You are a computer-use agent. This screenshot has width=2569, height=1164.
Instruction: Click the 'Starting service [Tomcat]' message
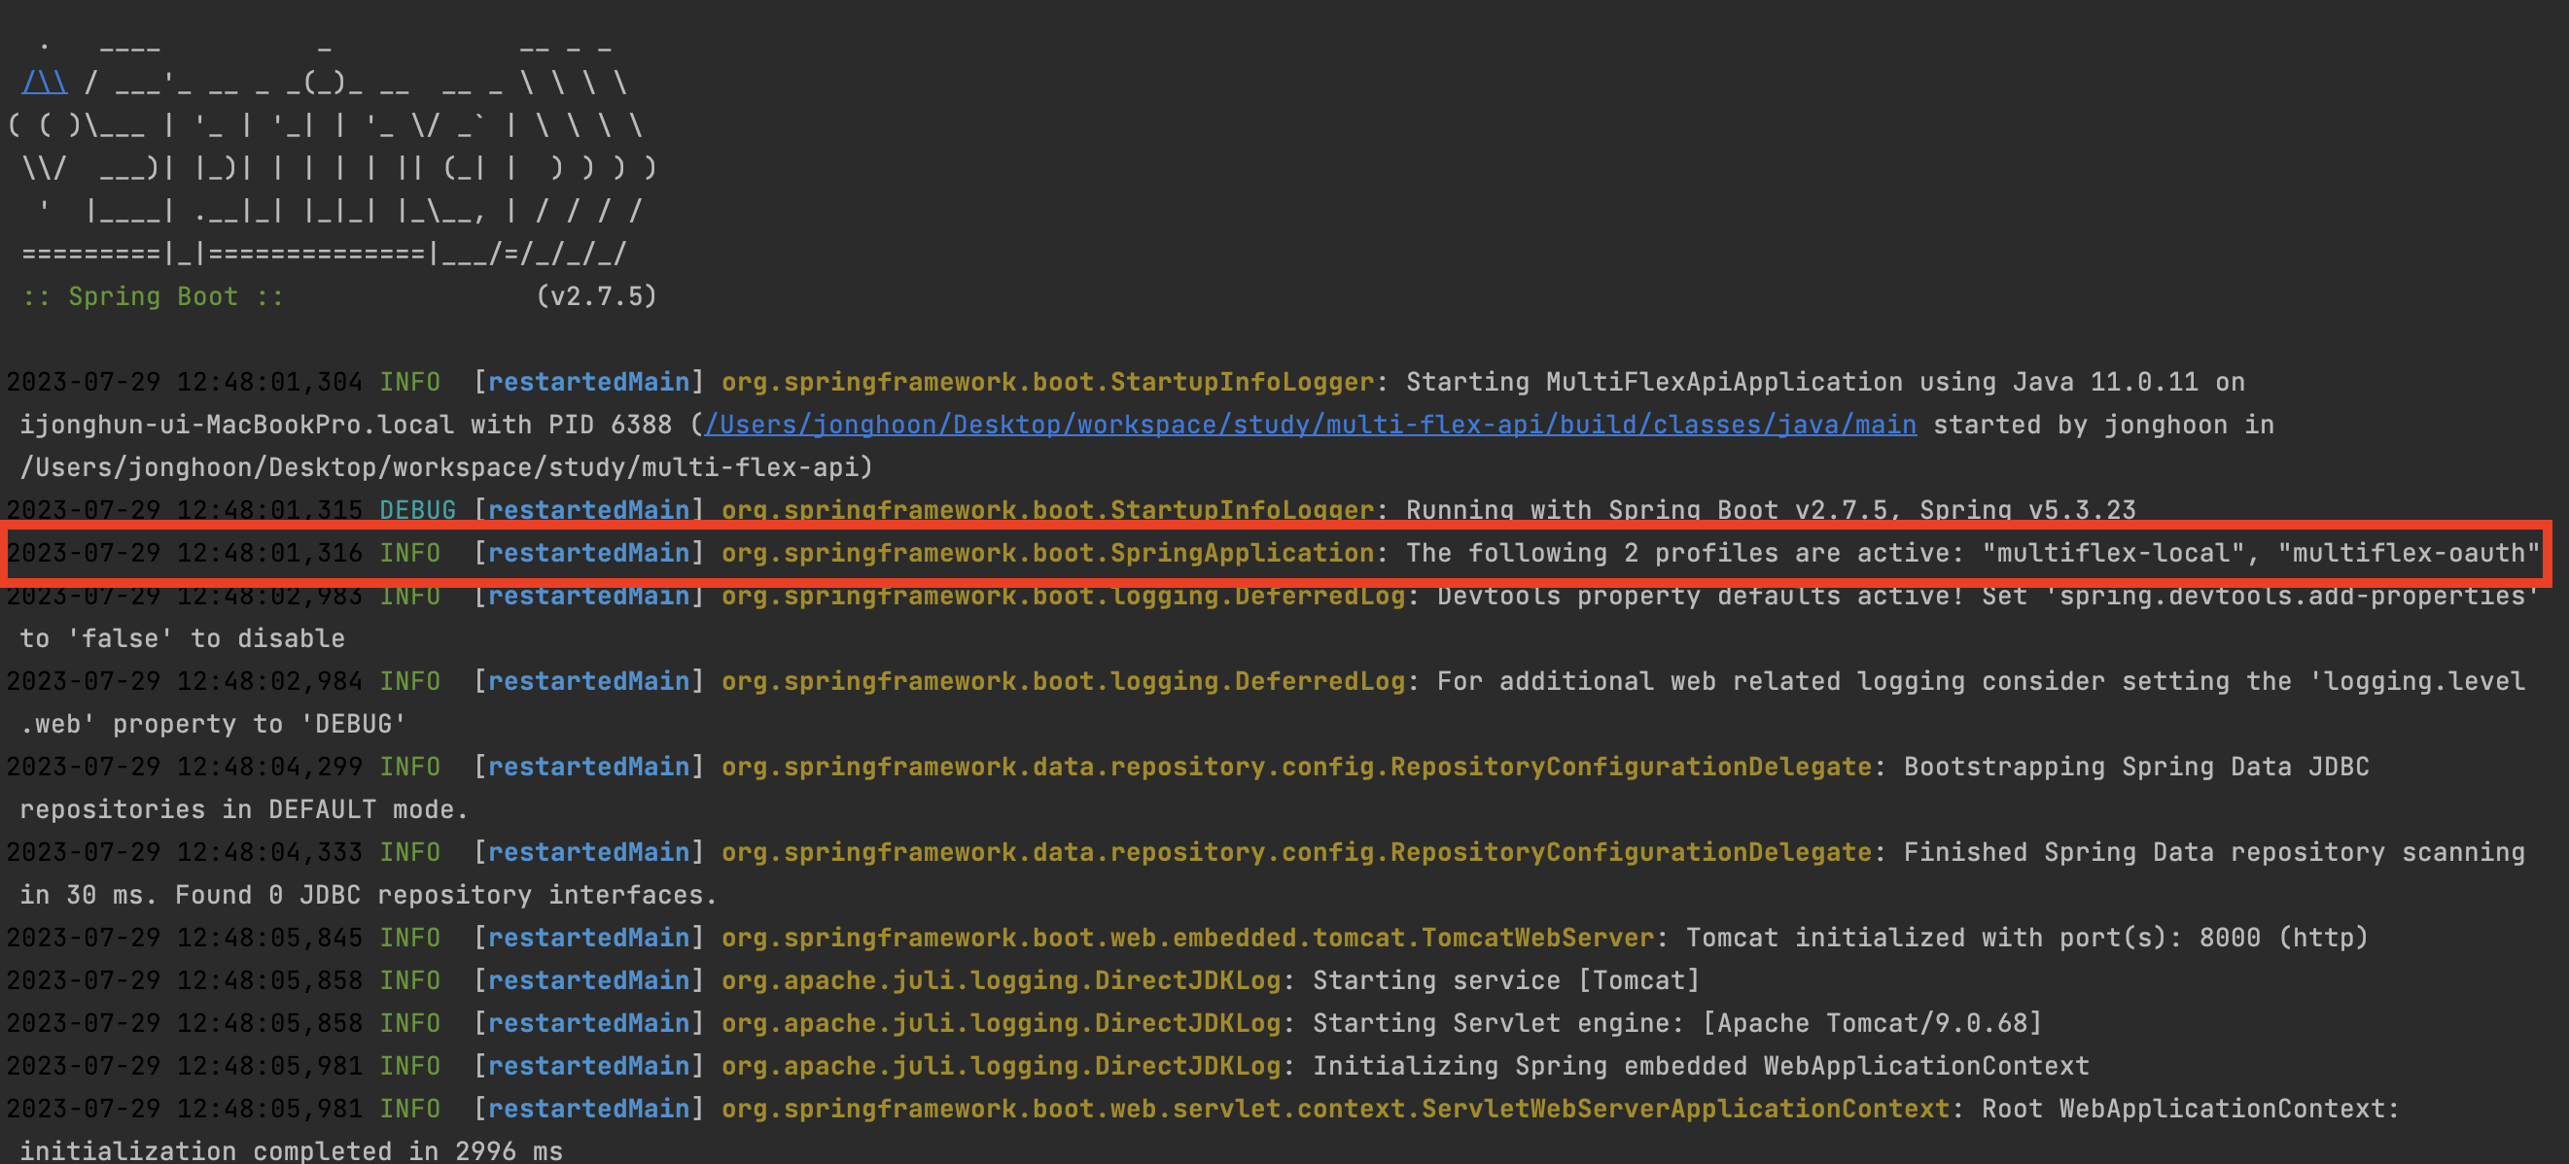1505,980
